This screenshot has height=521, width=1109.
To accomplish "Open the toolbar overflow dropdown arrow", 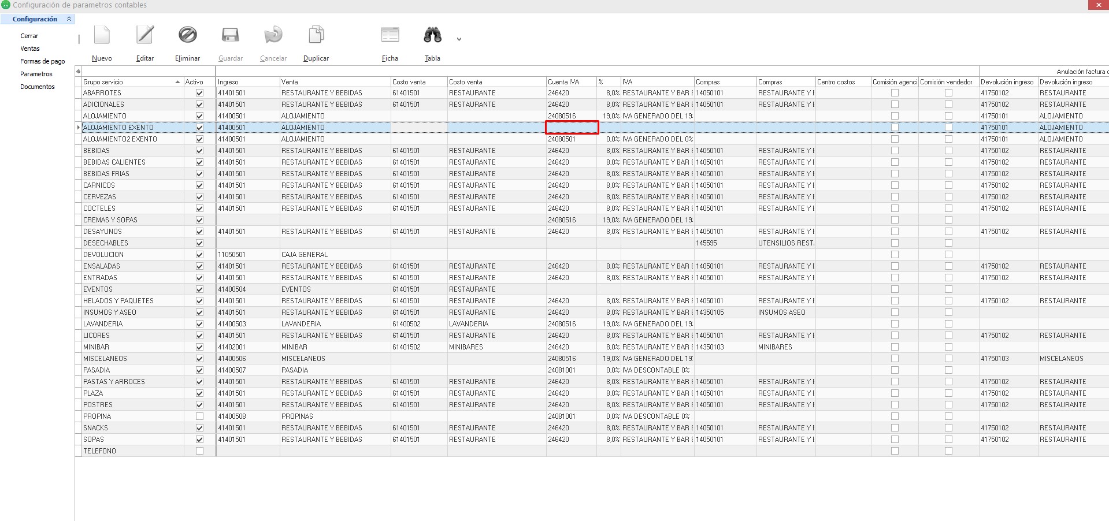I will coord(459,39).
